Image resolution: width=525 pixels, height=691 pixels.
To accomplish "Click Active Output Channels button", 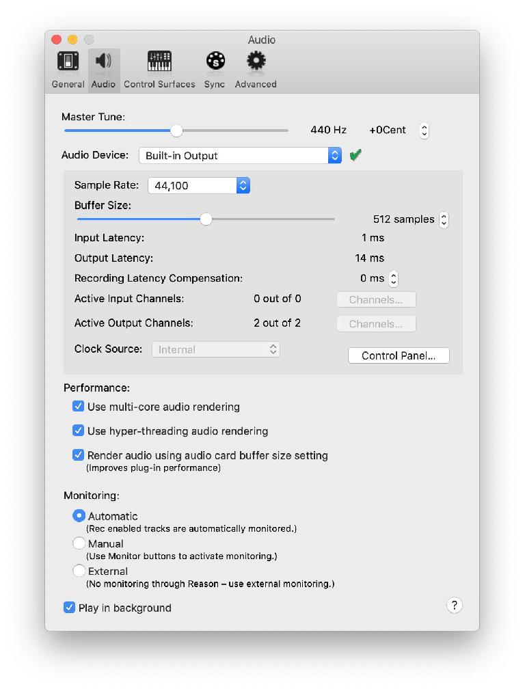I will click(x=376, y=324).
